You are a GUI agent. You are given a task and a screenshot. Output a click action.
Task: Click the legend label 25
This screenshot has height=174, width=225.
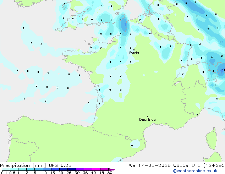[69, 173]
